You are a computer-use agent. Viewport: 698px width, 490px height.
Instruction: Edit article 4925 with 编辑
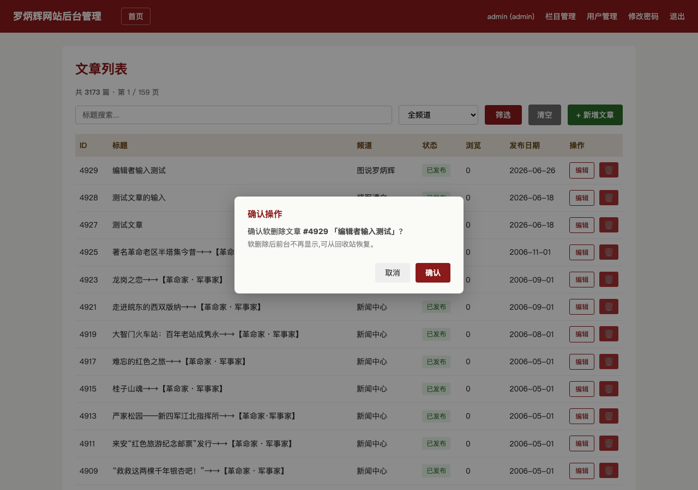[582, 252]
